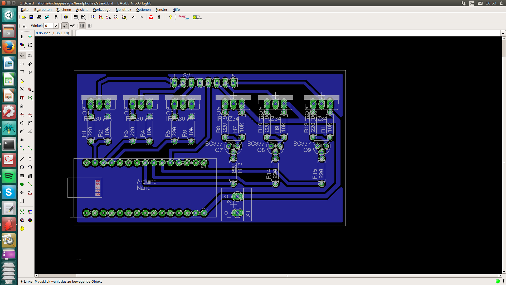Select the Copy tool
Viewport: 506px width, 285px height.
(30, 55)
